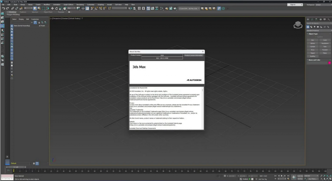This screenshot has height=181, width=332.
Task: Open the Graph Editors menu
Action: click(x=68, y=5)
